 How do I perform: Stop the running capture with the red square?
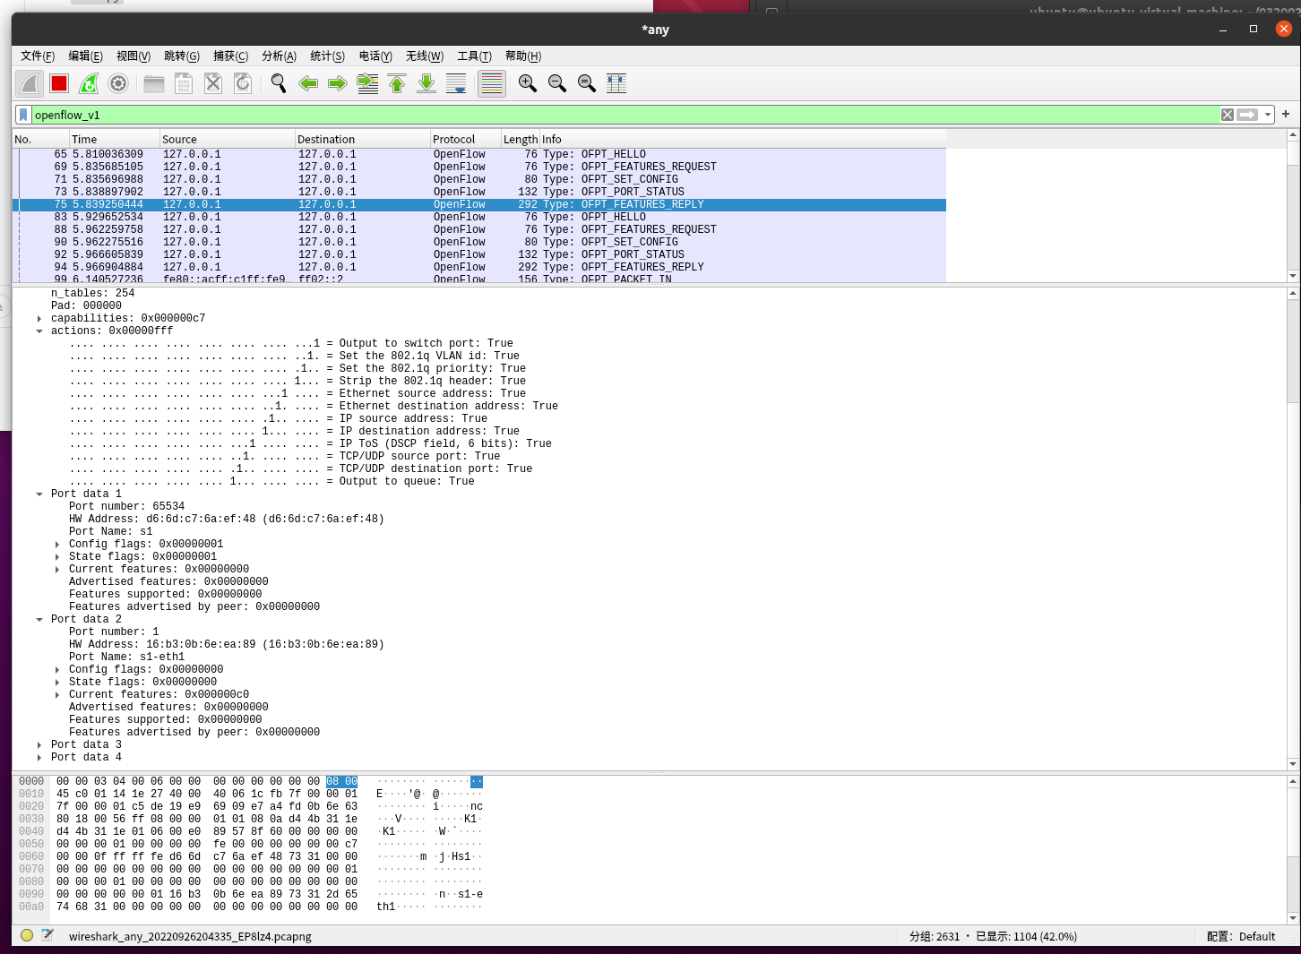59,83
